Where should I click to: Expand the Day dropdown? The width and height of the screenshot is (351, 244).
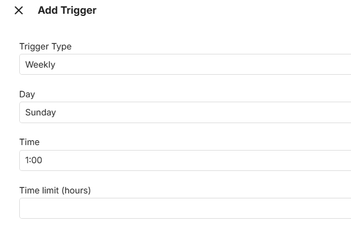185,112
